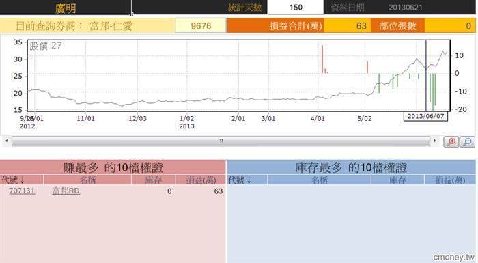Viewport: 478px width, 263px height.
Task: Click the 統計天數 label
Action: click(244, 8)
